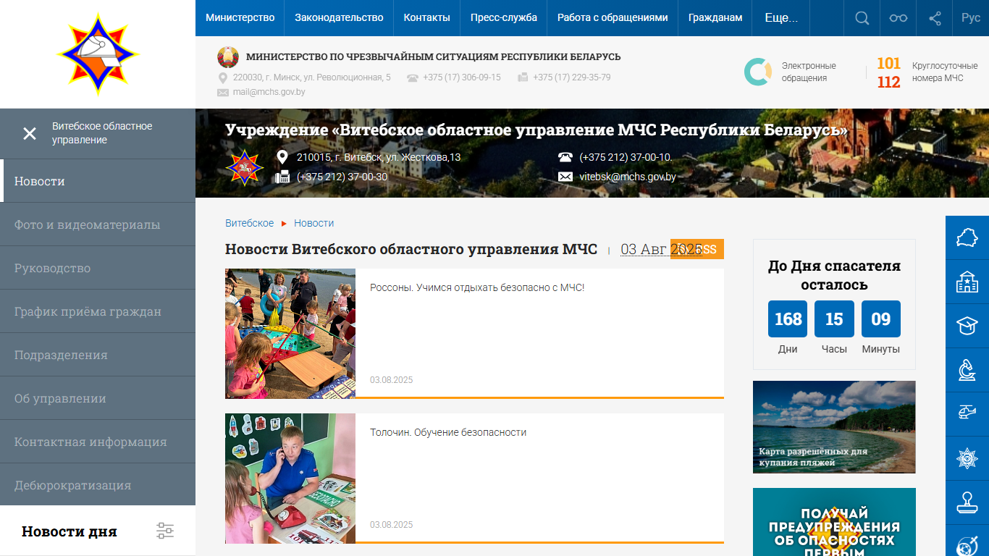
Task: Click the Belarus coat of arms emblem
Action: (228, 57)
